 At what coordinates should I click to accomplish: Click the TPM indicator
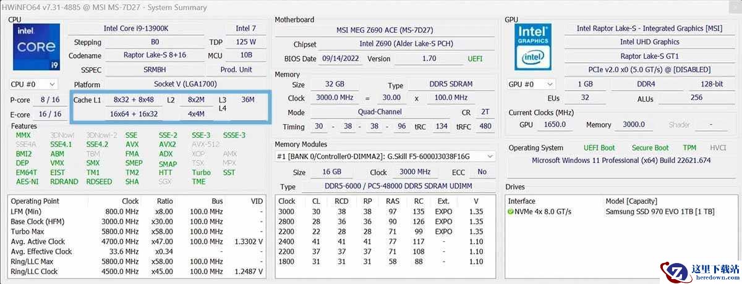pyautogui.click(x=689, y=148)
